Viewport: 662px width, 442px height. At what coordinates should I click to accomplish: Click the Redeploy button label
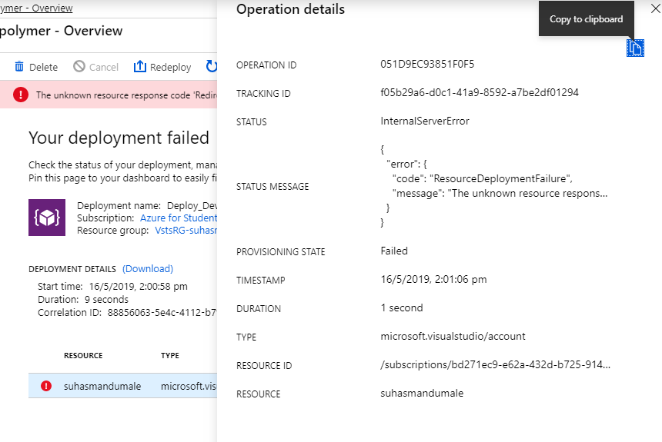tap(171, 68)
